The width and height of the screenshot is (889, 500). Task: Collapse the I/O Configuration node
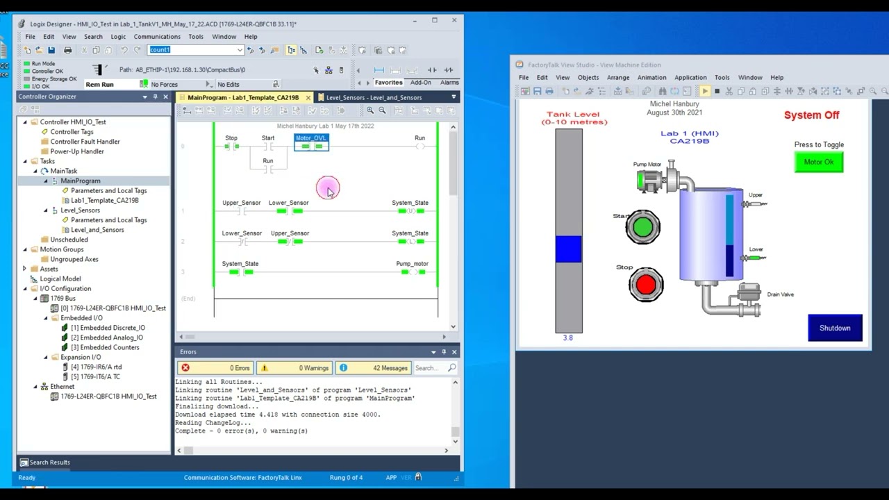coord(25,288)
